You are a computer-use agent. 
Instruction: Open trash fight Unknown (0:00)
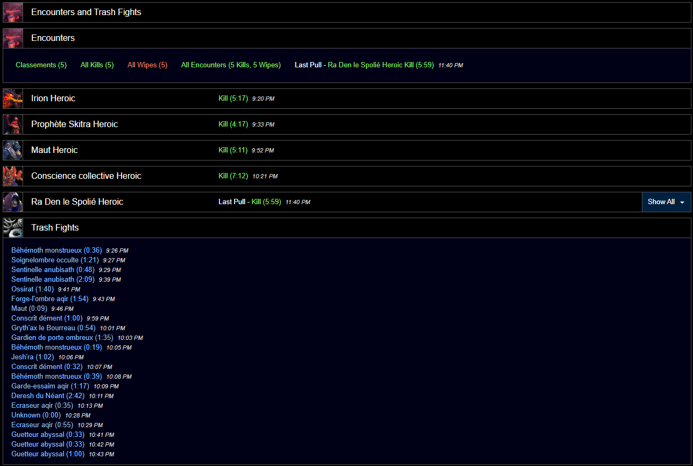(36, 415)
